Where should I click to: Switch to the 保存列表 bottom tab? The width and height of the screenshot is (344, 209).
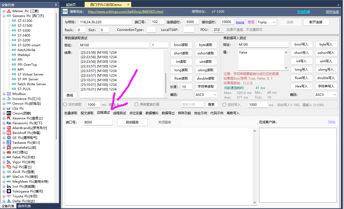24,206
